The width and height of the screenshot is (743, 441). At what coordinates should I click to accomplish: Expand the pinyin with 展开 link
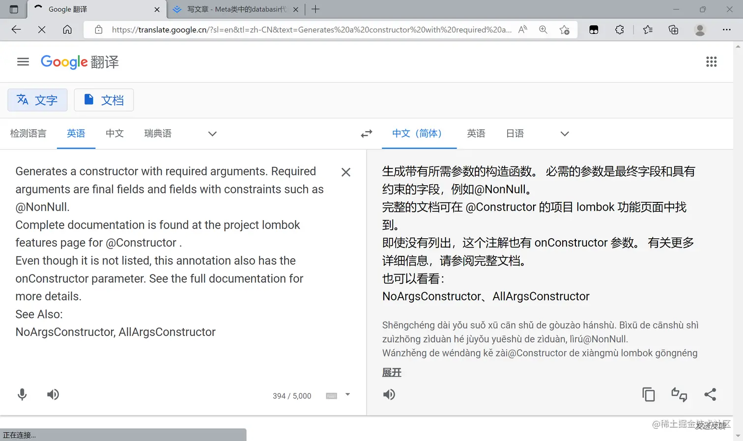click(392, 373)
